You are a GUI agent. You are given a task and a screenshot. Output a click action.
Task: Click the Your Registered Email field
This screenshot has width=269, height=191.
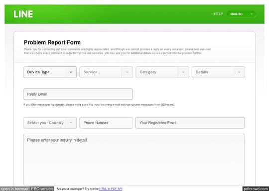190,123
